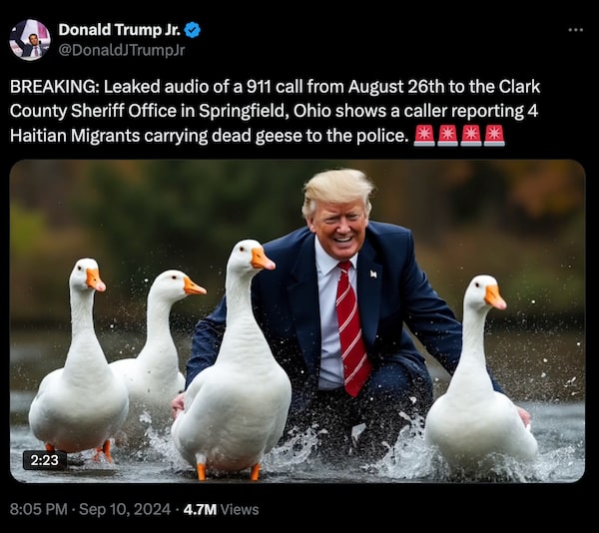Image resolution: width=599 pixels, height=533 pixels.
Task: Click the third red siren emoji
Action: 470,136
